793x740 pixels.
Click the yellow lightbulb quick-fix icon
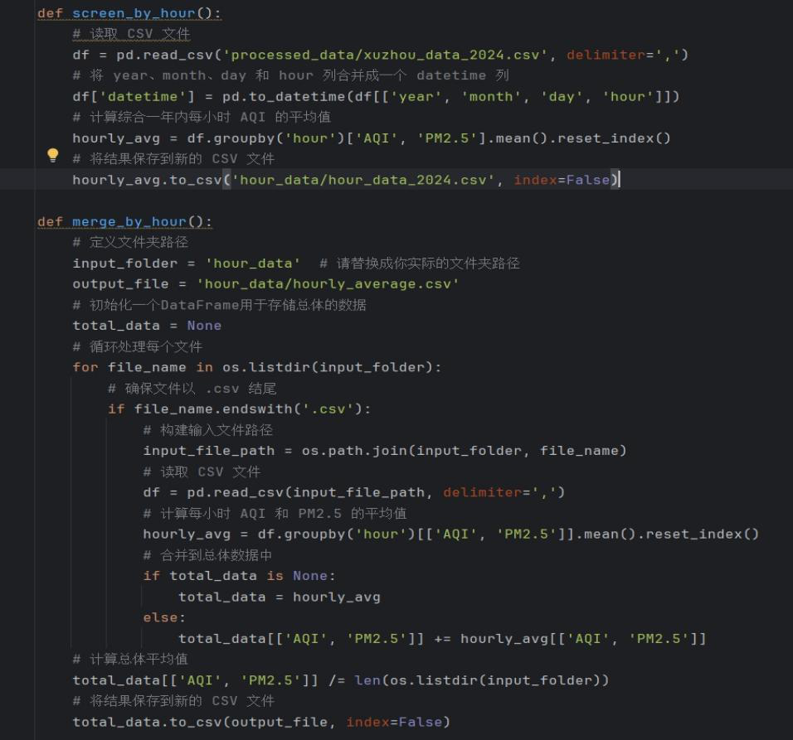pos(53,155)
